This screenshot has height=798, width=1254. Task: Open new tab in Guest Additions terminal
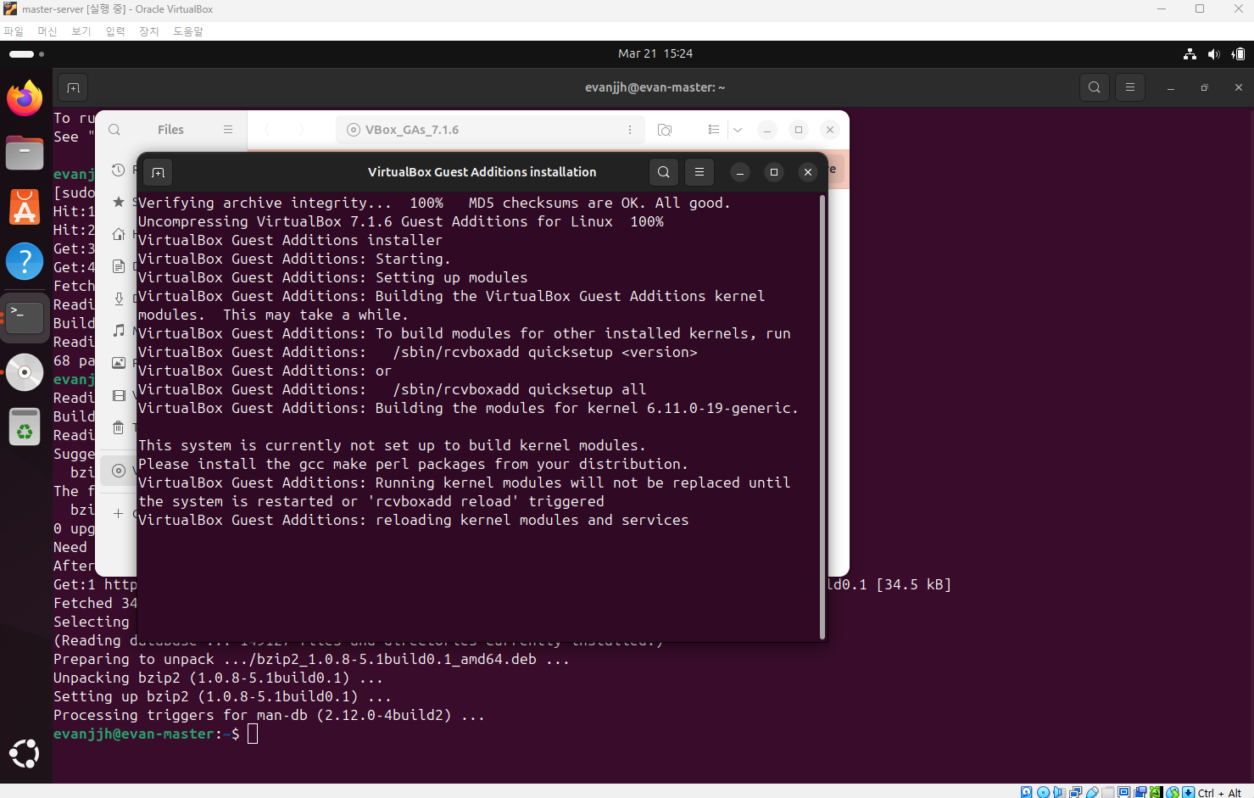point(158,172)
